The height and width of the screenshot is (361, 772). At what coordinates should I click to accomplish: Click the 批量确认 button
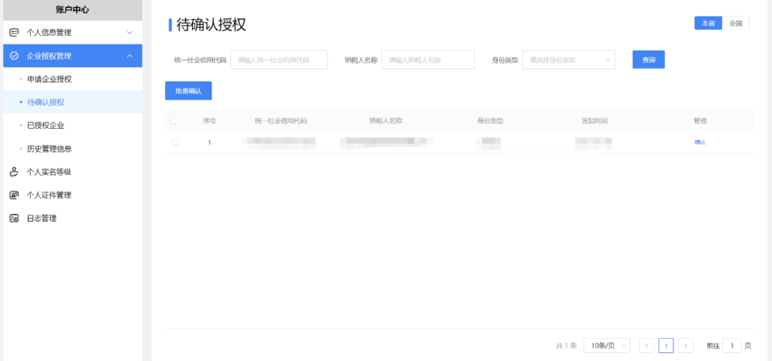point(188,91)
